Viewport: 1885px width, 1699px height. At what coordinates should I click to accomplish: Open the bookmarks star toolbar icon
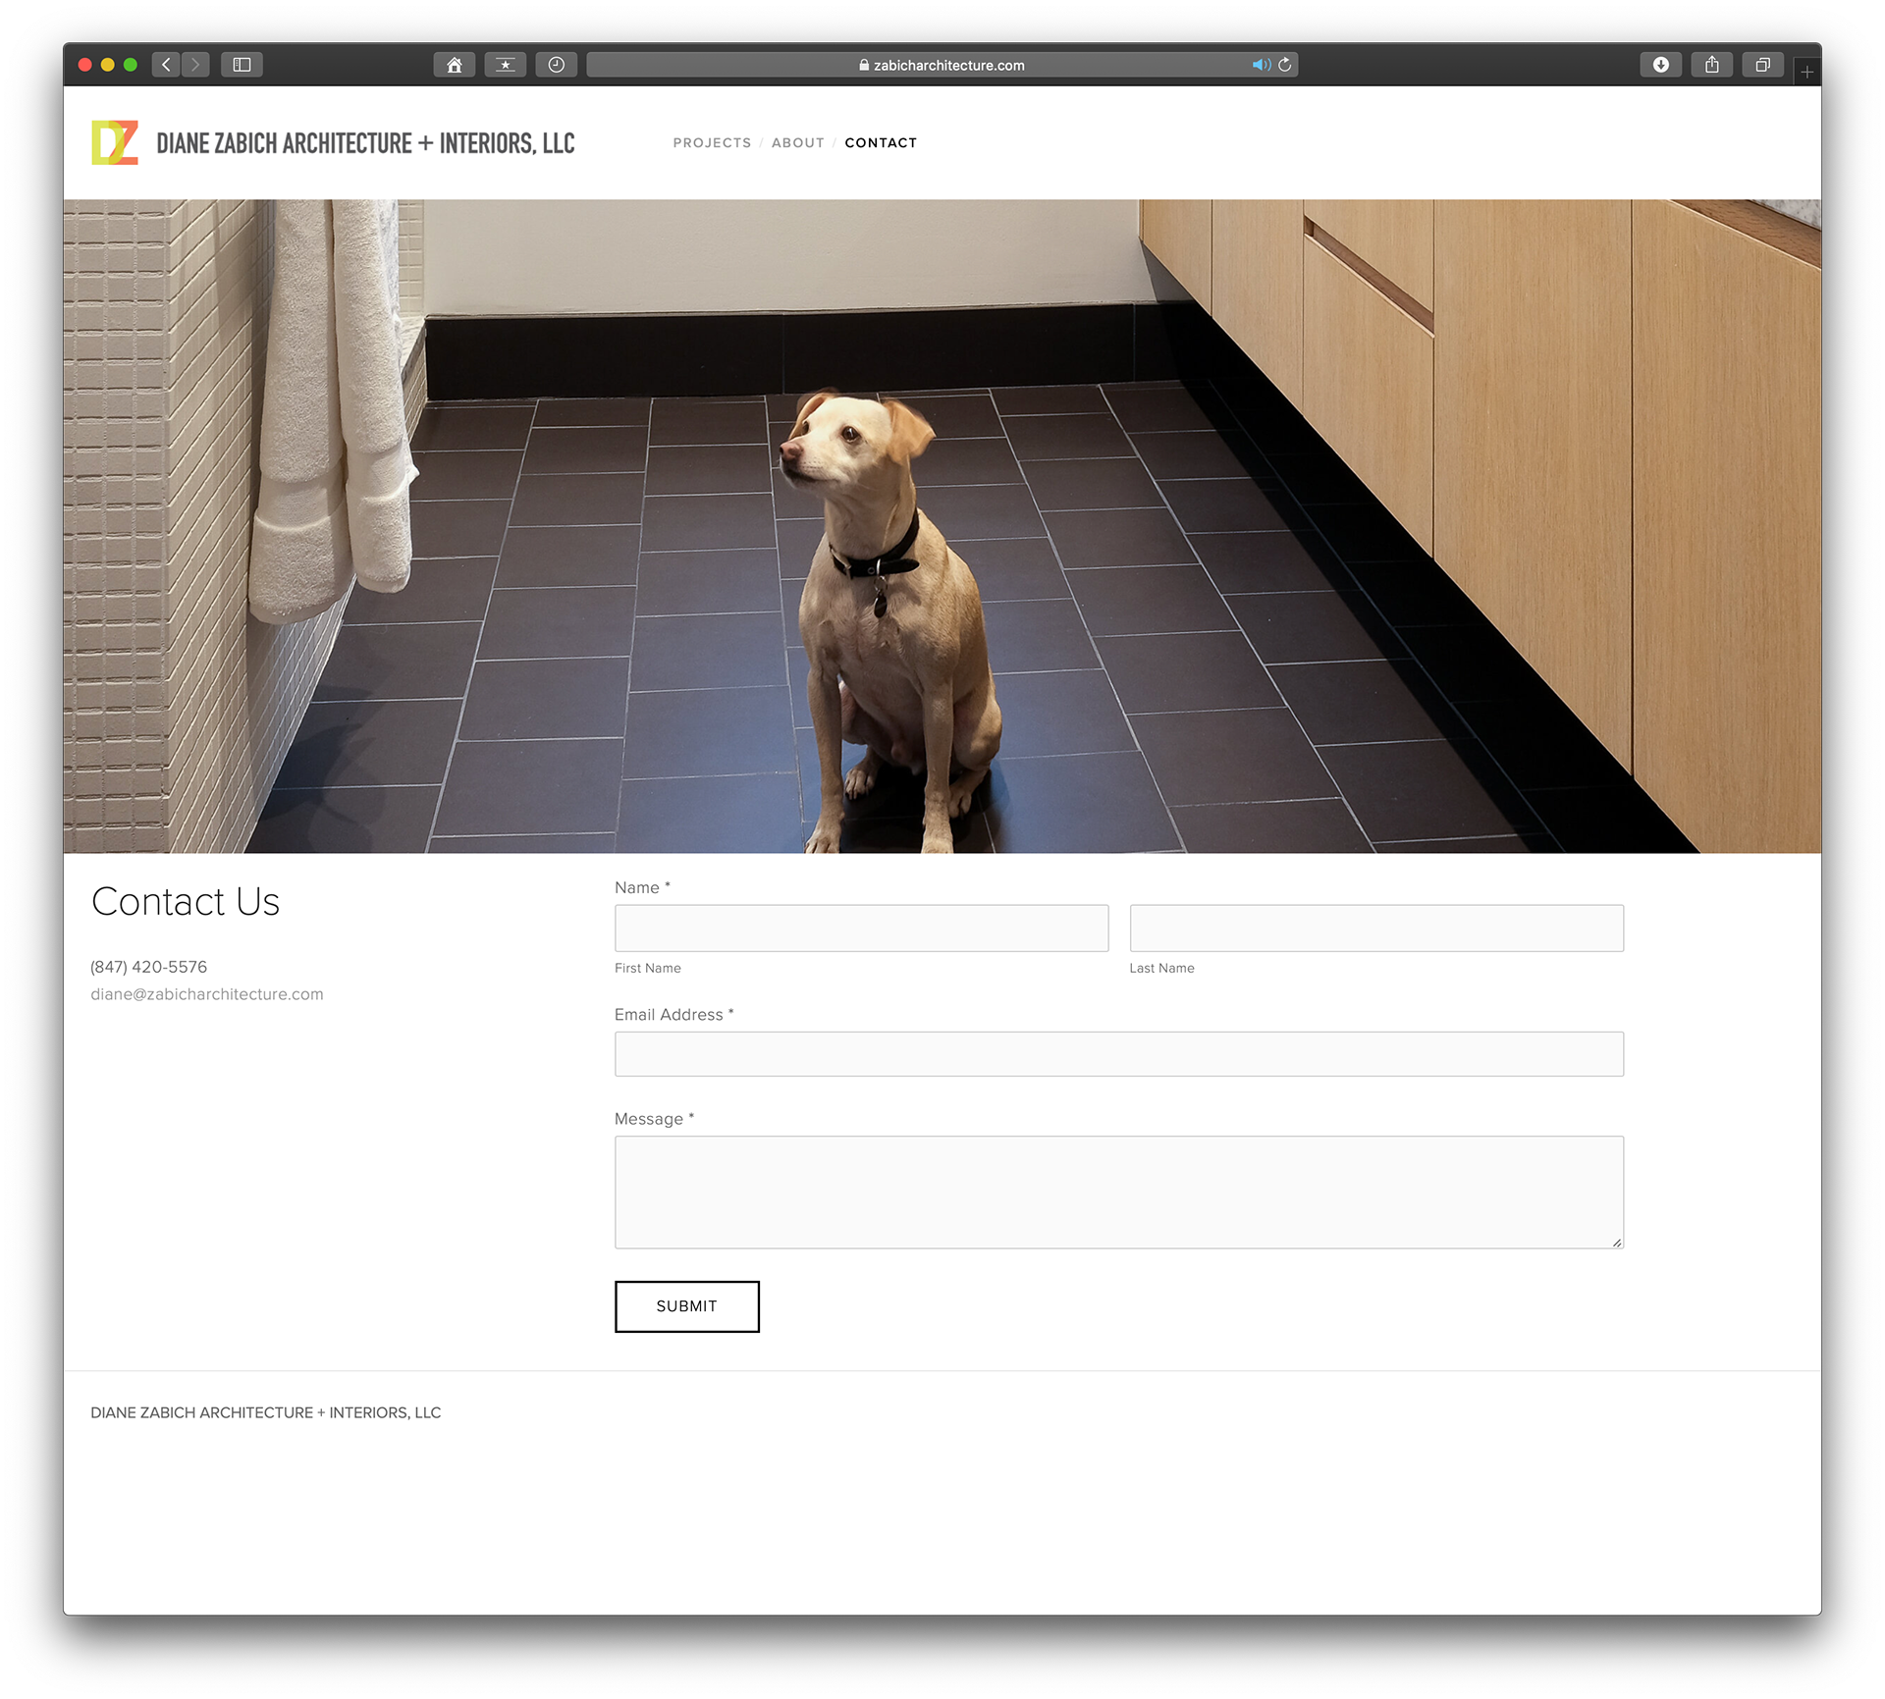[x=505, y=65]
